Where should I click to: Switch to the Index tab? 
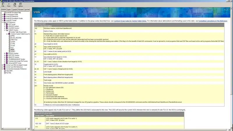tap(9, 10)
